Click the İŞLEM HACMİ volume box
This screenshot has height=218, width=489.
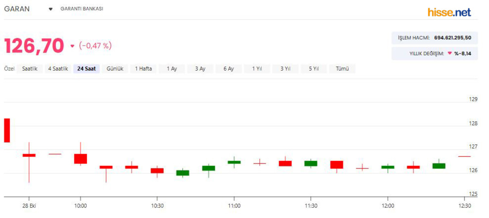pos(435,38)
